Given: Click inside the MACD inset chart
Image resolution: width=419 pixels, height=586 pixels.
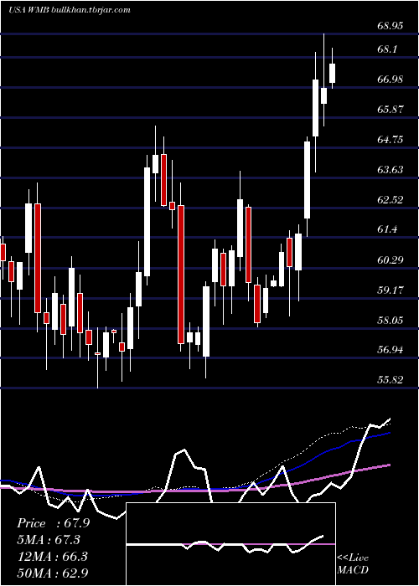Looking at the screenshot, I should pyautogui.click(x=230, y=544).
